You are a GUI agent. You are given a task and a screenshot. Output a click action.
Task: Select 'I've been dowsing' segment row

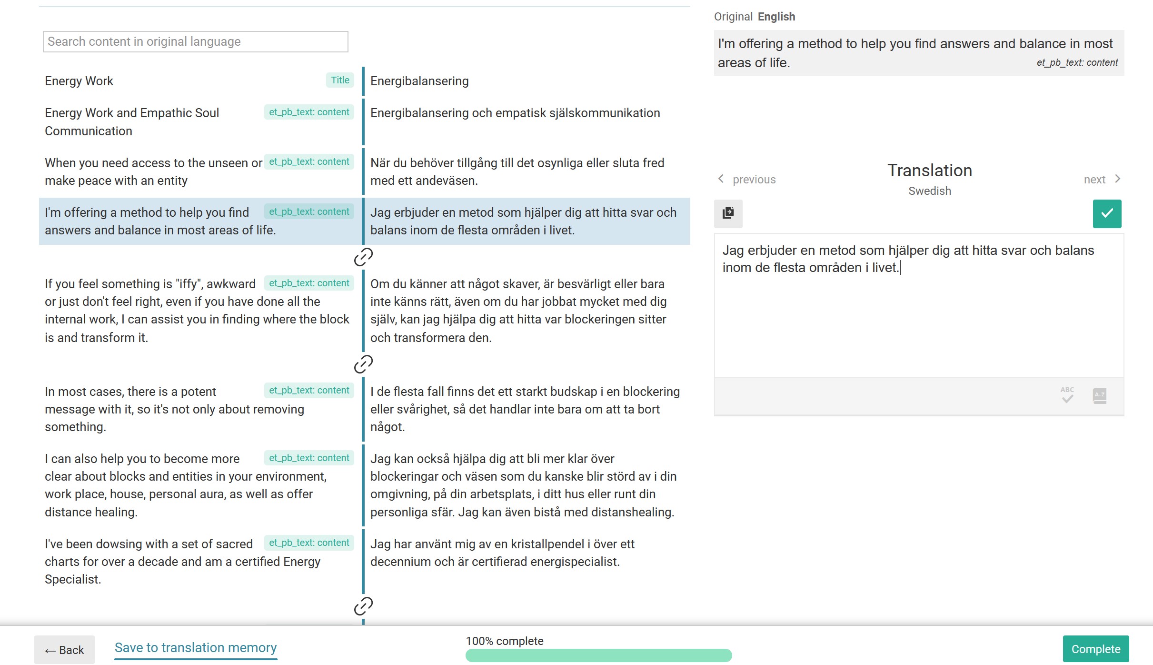(x=190, y=561)
